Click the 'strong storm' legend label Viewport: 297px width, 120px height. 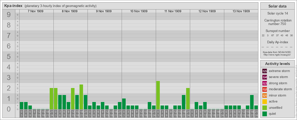click(278, 83)
